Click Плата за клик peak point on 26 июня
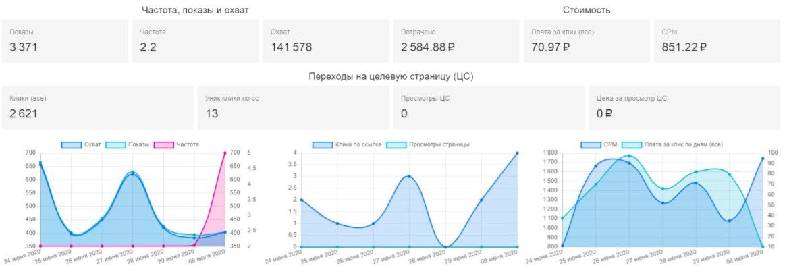The height and width of the screenshot is (274, 787). (629, 156)
